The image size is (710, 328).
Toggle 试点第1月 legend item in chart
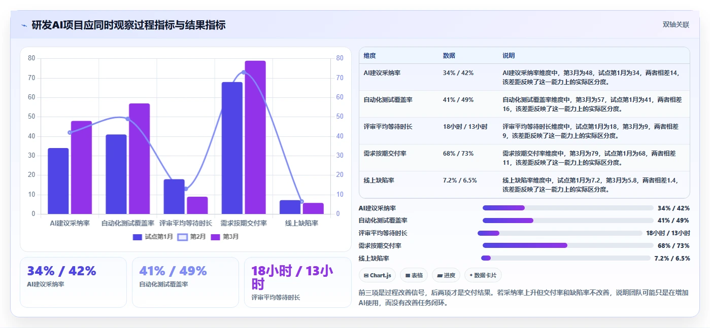(x=153, y=237)
